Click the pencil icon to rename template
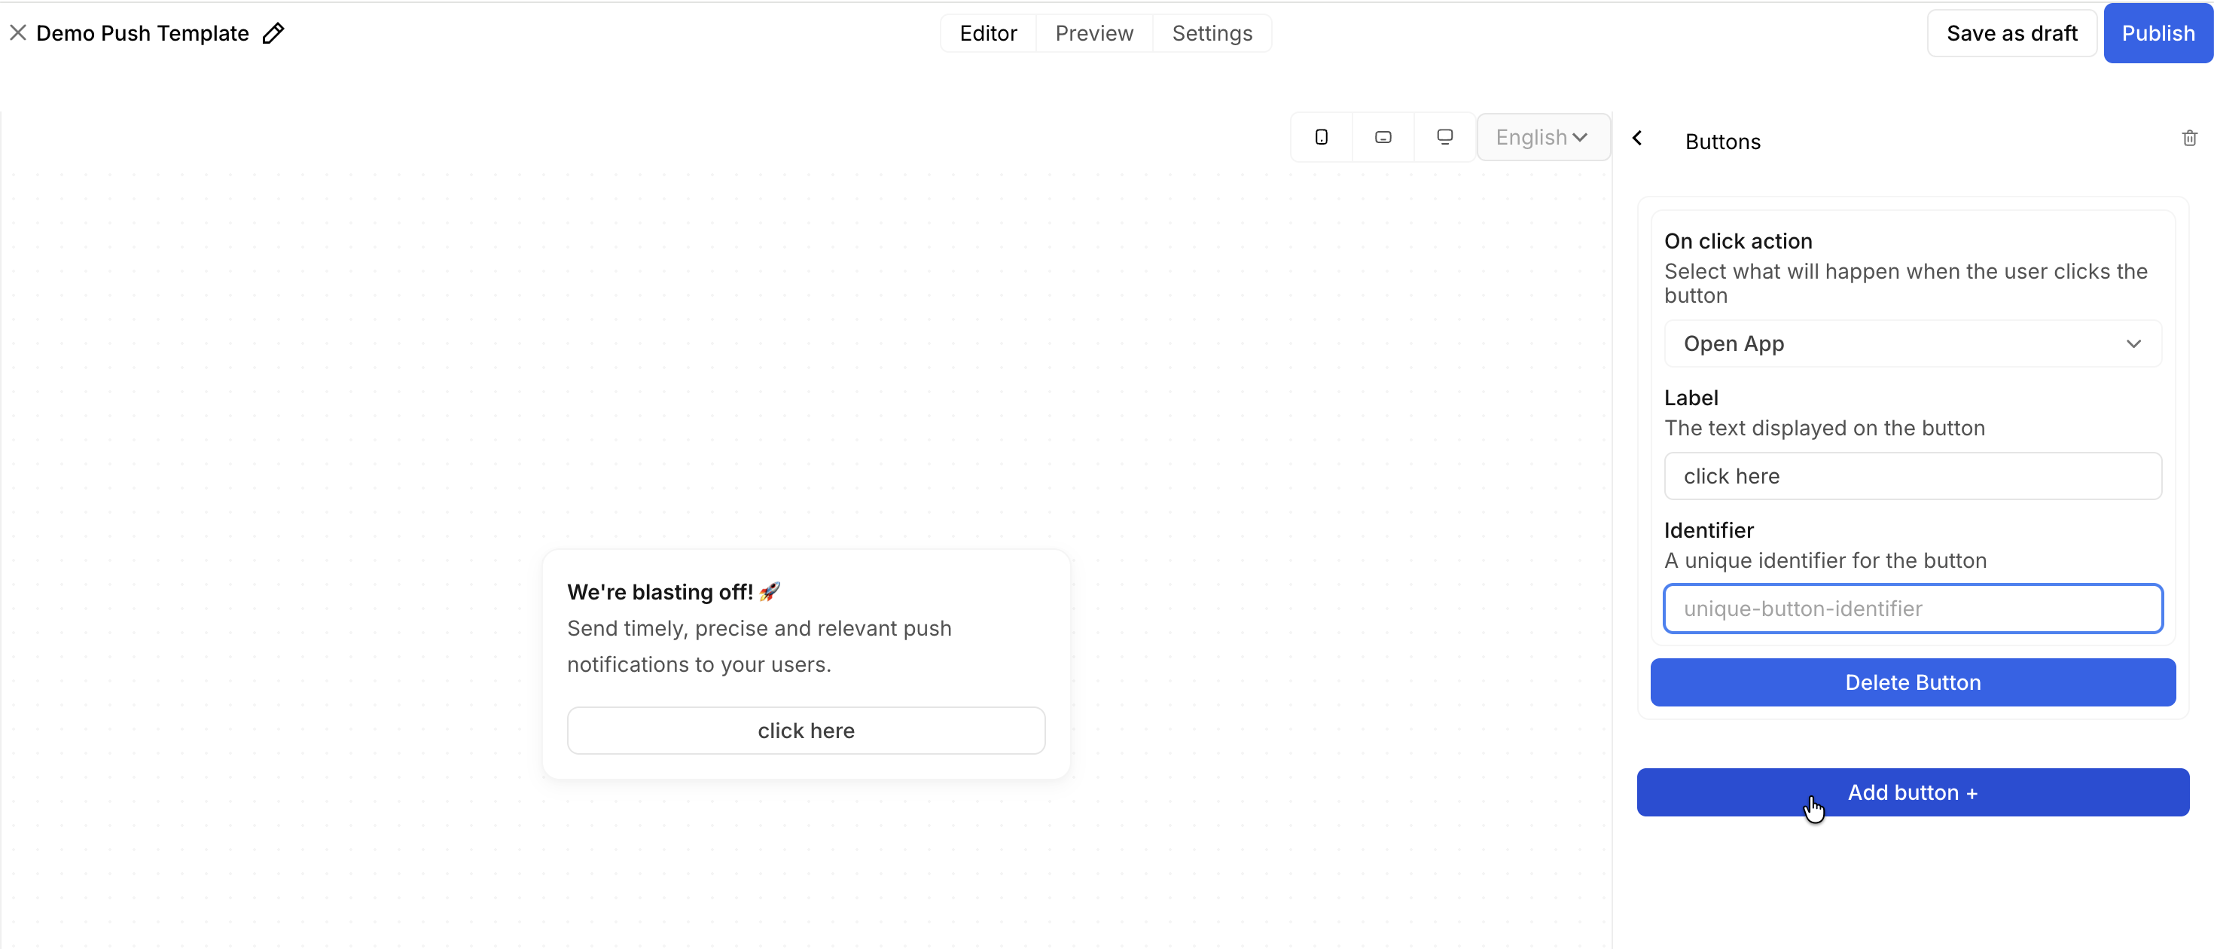The height and width of the screenshot is (949, 2214). [x=273, y=32]
